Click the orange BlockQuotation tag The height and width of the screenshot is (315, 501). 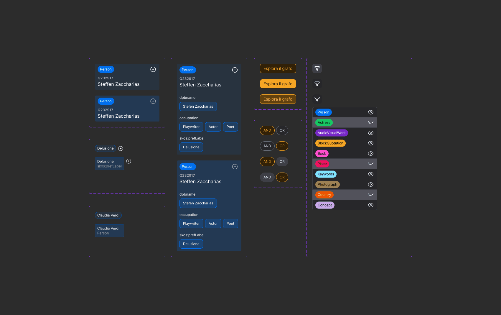point(330,143)
